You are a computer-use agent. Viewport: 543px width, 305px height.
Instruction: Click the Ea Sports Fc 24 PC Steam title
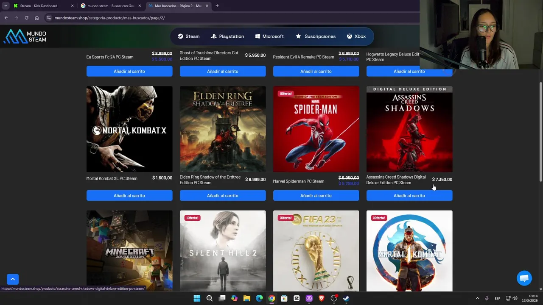tap(110, 57)
